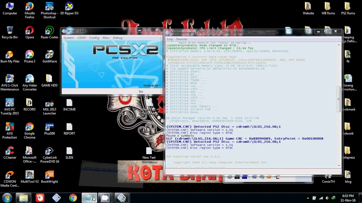
Task: Click the console log scrollbar thumb
Action: (x=339, y=99)
